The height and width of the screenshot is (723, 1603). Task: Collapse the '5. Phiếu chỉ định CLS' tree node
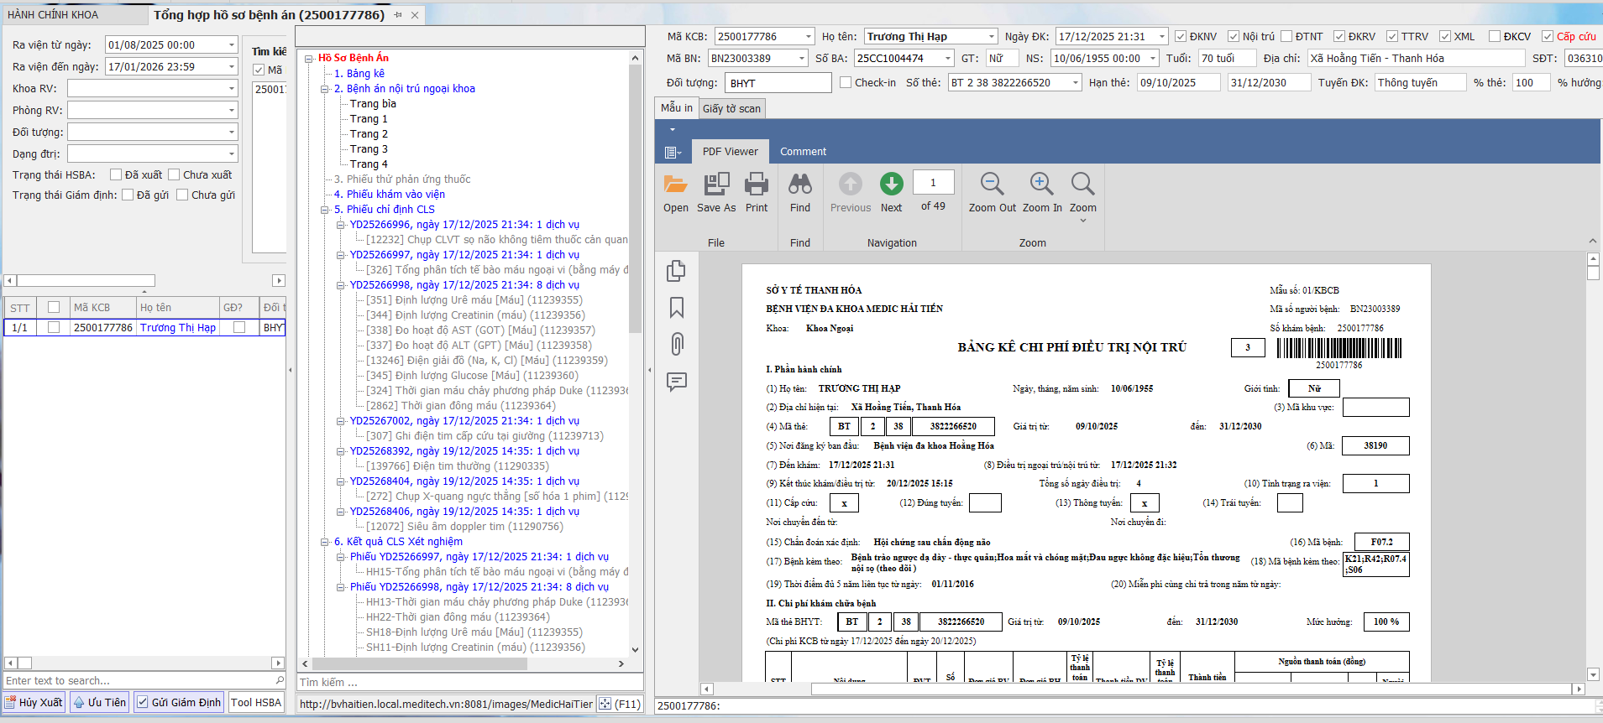pyautogui.click(x=325, y=210)
